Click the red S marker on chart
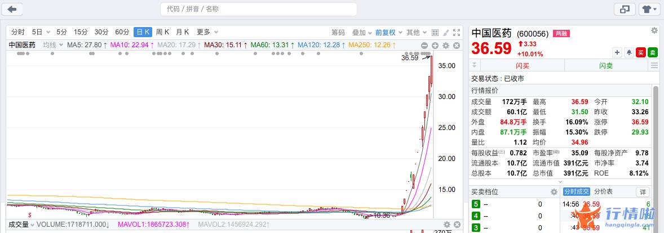664x233 pixels. 30,215
